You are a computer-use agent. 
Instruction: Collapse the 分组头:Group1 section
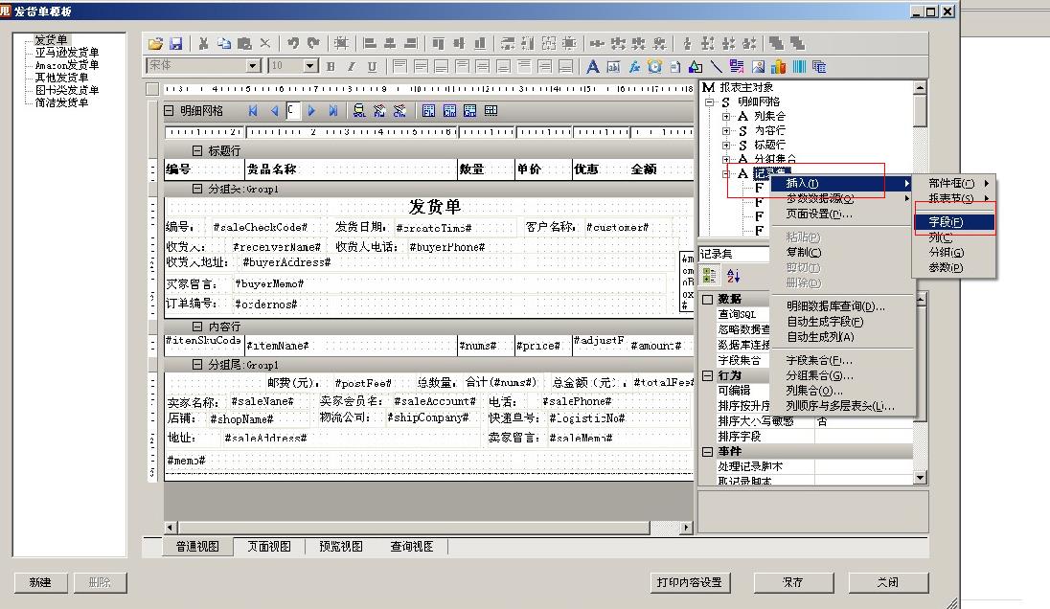tap(197, 189)
